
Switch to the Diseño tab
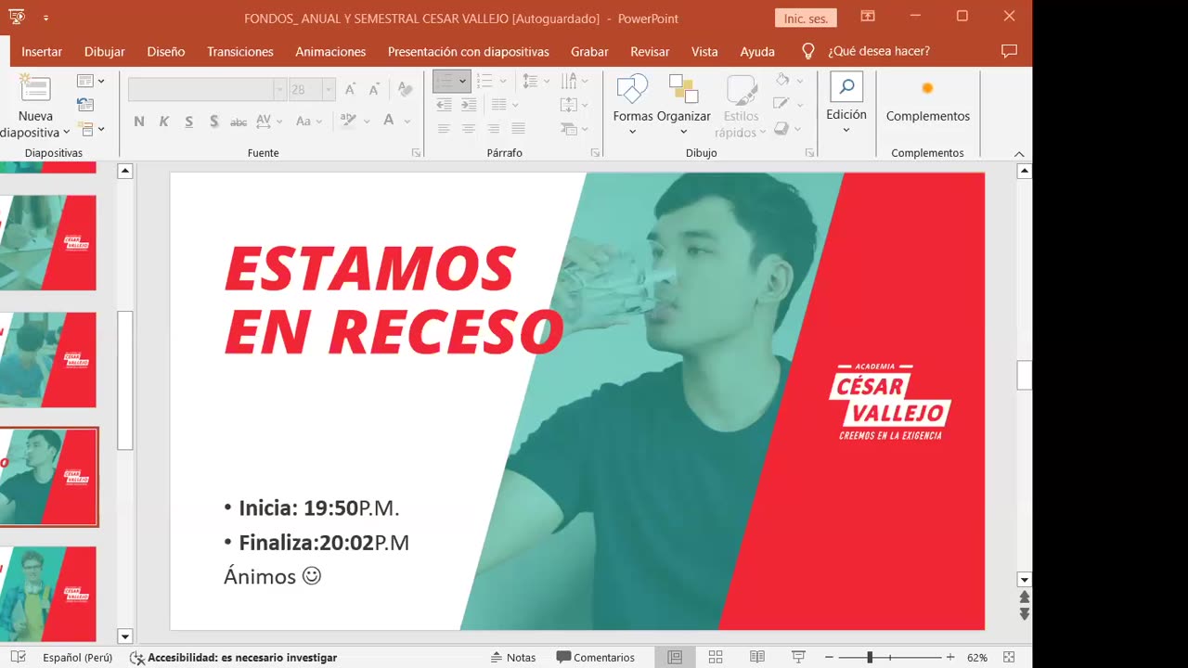[x=166, y=52]
